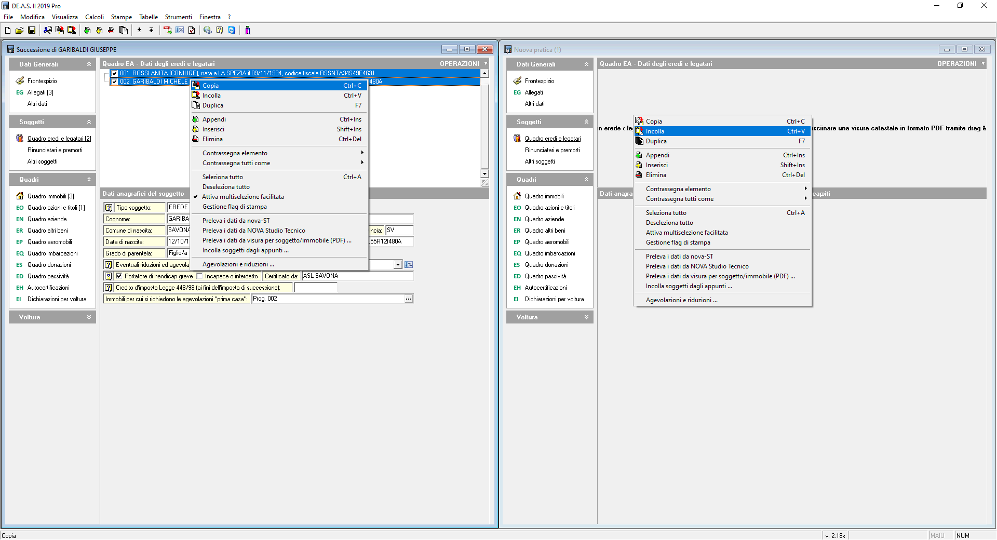Click the TeamViewer remote support toolbar icon
Viewport: 997px width, 540px height.
click(232, 30)
